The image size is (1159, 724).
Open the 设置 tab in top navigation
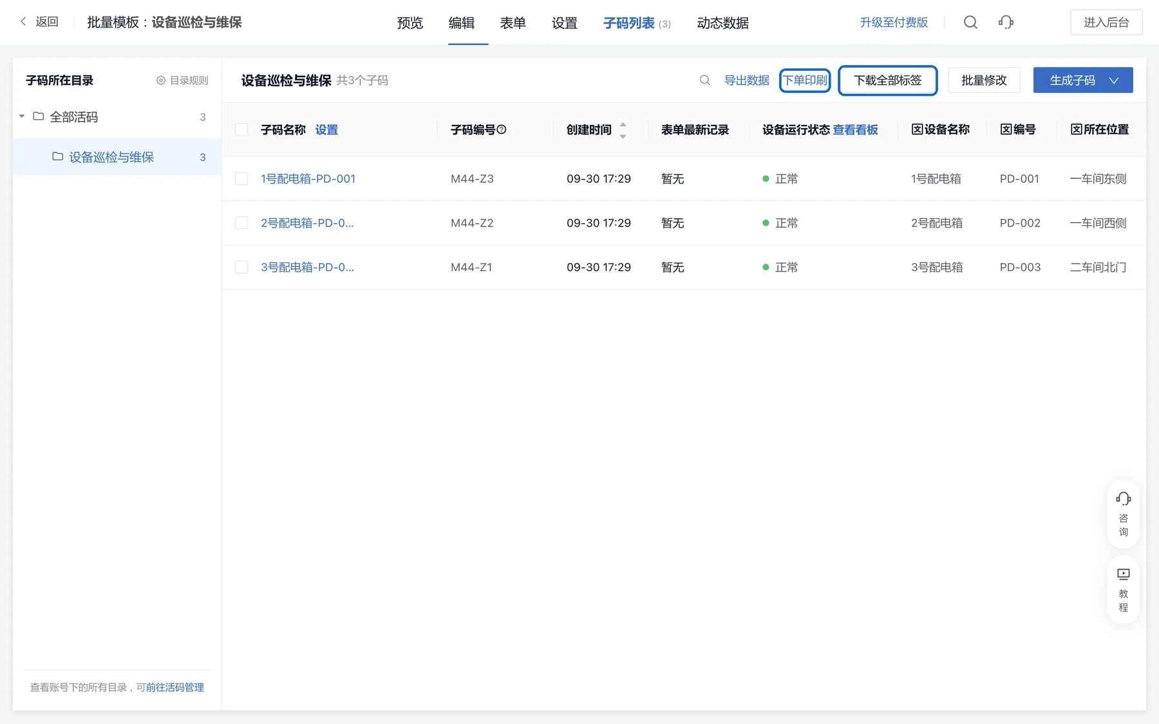pyautogui.click(x=565, y=23)
